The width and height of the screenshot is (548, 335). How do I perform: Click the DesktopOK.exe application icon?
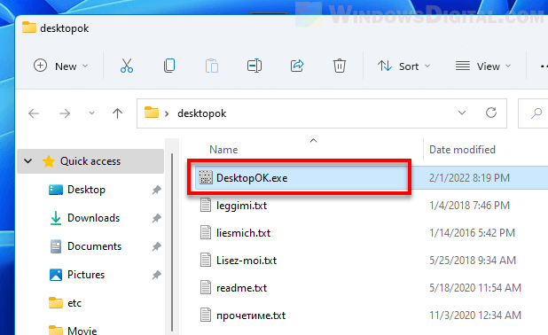[x=206, y=177]
